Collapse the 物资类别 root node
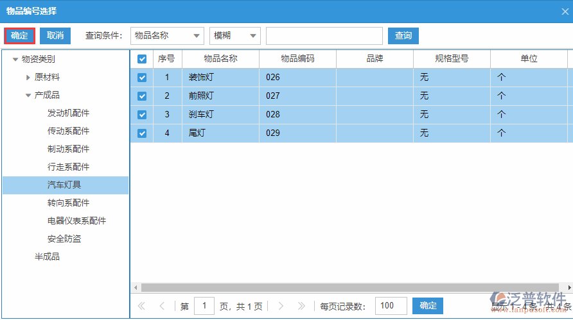 tap(15, 60)
